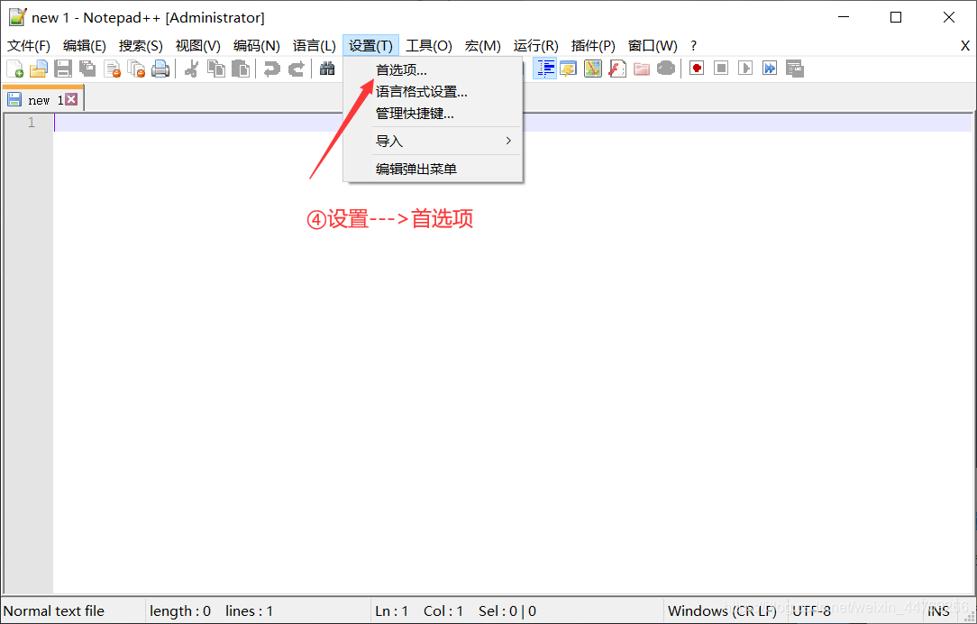Click the Redo arrow icon
Image resolution: width=977 pixels, height=624 pixels.
coord(296,69)
